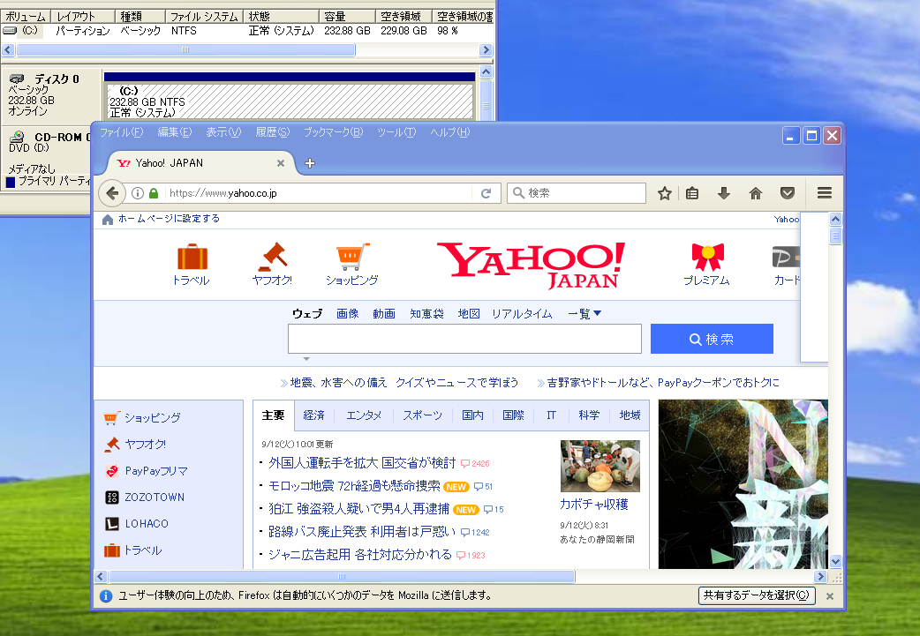
Task: Show bookmarks list icon in toolbar
Action: click(x=692, y=193)
